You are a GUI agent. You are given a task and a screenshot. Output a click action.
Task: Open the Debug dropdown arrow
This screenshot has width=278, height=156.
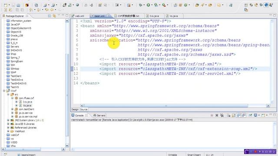pyautogui.click(x=144, y=5)
